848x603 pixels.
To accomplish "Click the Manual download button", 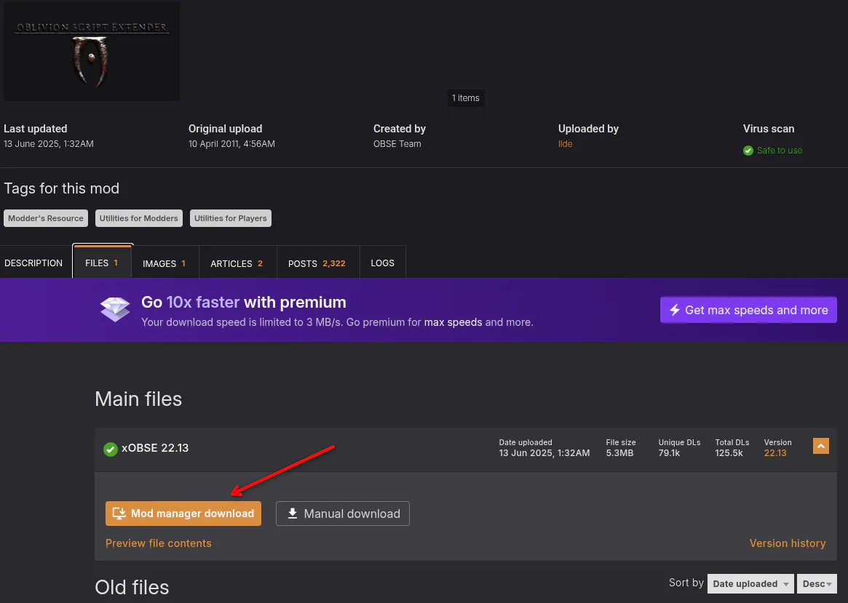I will pos(342,514).
